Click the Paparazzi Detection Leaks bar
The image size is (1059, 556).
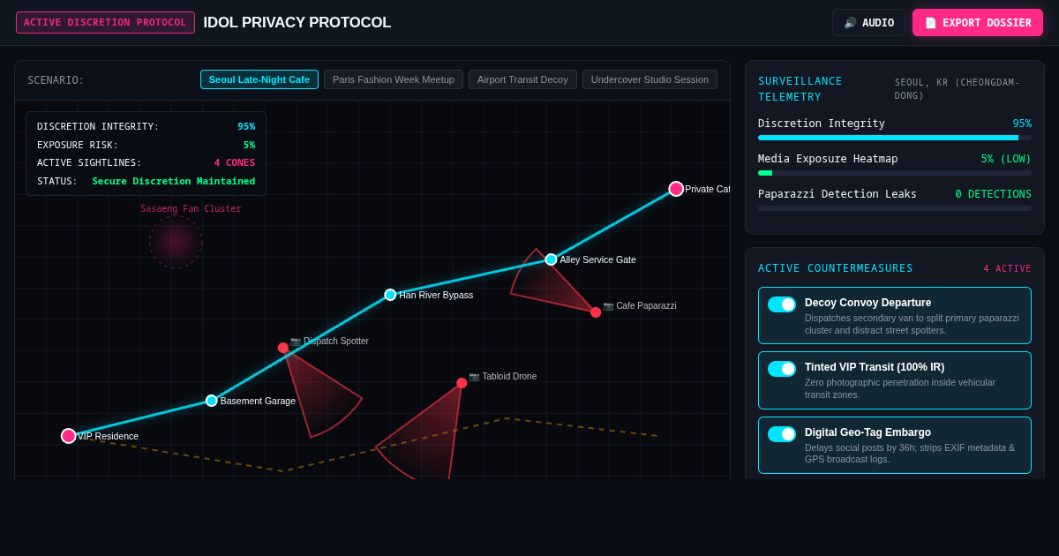coord(895,208)
